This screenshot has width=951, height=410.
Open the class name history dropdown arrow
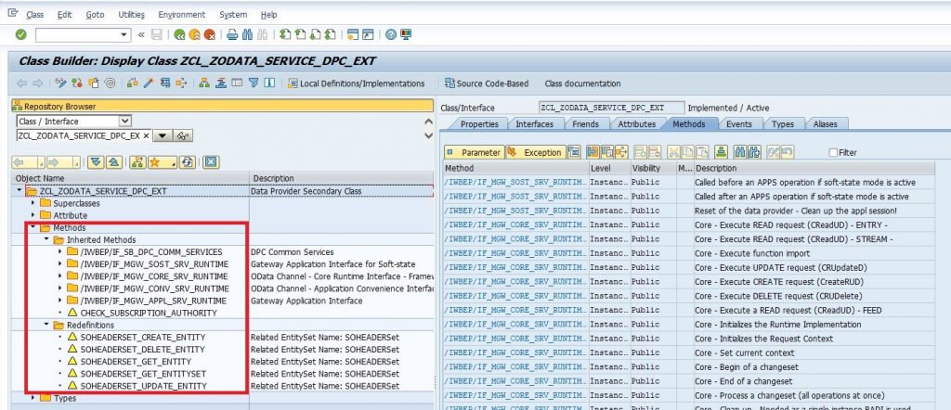[x=162, y=135]
